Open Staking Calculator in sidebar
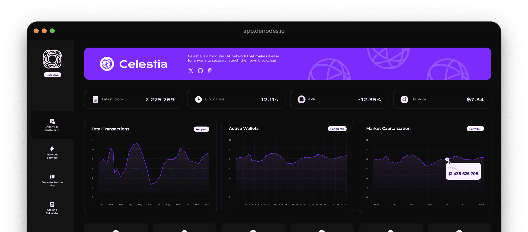Viewport: 528px width, 232px height. pos(52,208)
